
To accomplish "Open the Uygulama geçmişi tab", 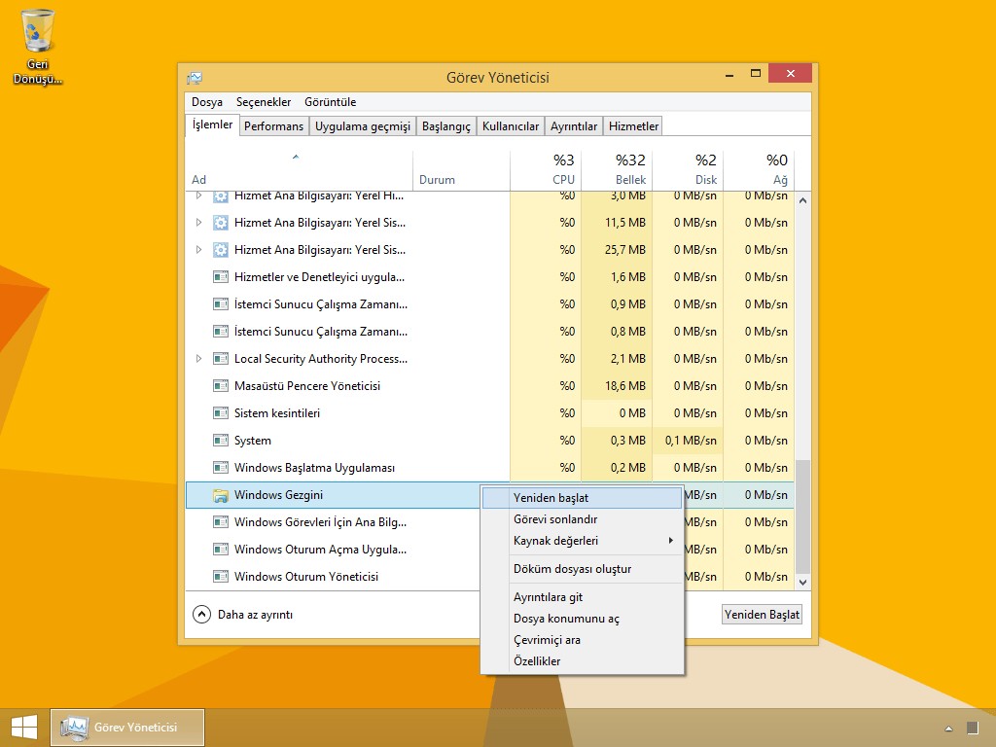I will (363, 125).
